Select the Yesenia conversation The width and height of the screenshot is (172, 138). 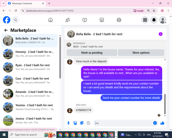click(x=29, y=107)
